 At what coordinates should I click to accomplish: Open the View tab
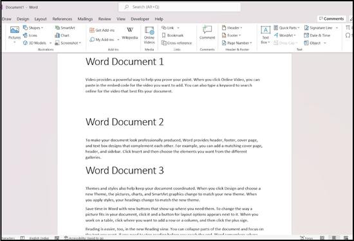point(121,19)
